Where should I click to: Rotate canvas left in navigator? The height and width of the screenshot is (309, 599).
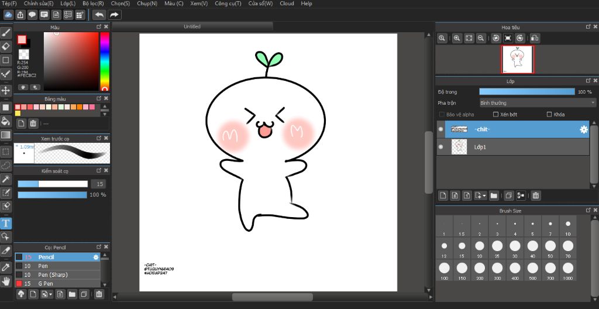click(x=496, y=38)
